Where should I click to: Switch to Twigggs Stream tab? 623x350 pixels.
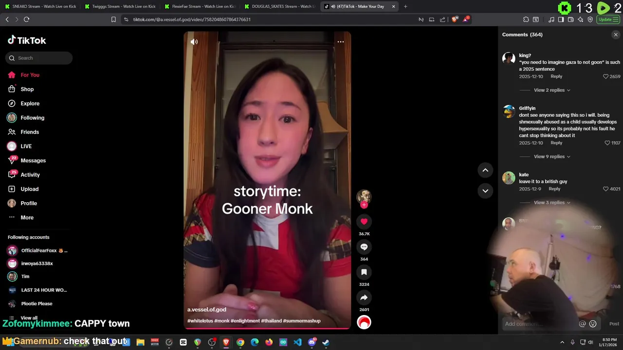(x=120, y=6)
